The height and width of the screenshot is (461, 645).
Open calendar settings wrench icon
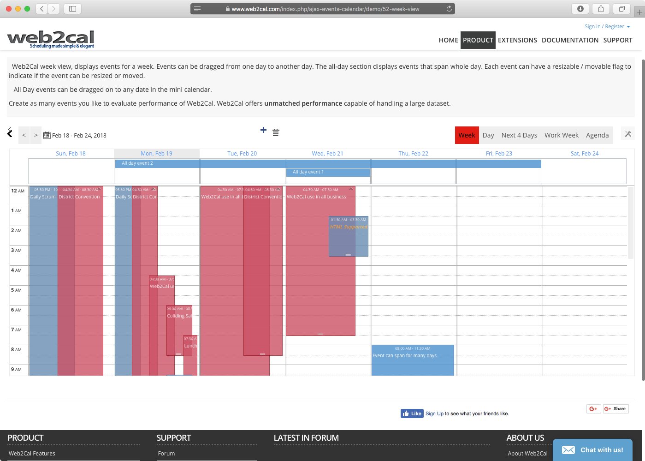(x=628, y=134)
